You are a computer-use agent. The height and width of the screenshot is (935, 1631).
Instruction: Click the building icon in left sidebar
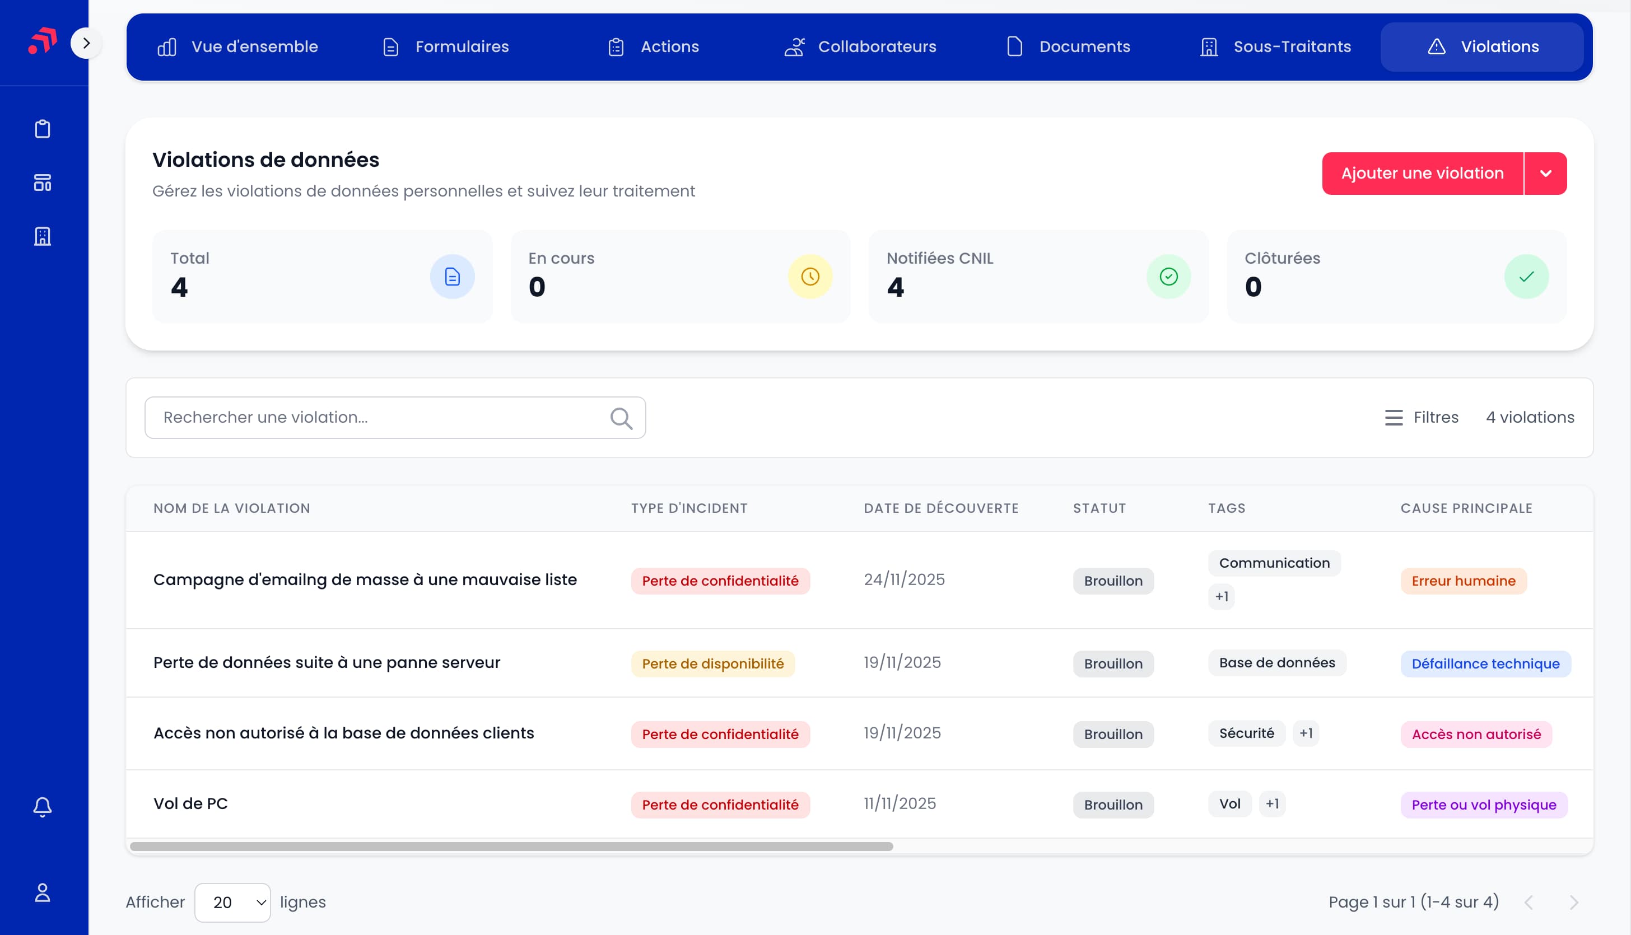(x=43, y=236)
